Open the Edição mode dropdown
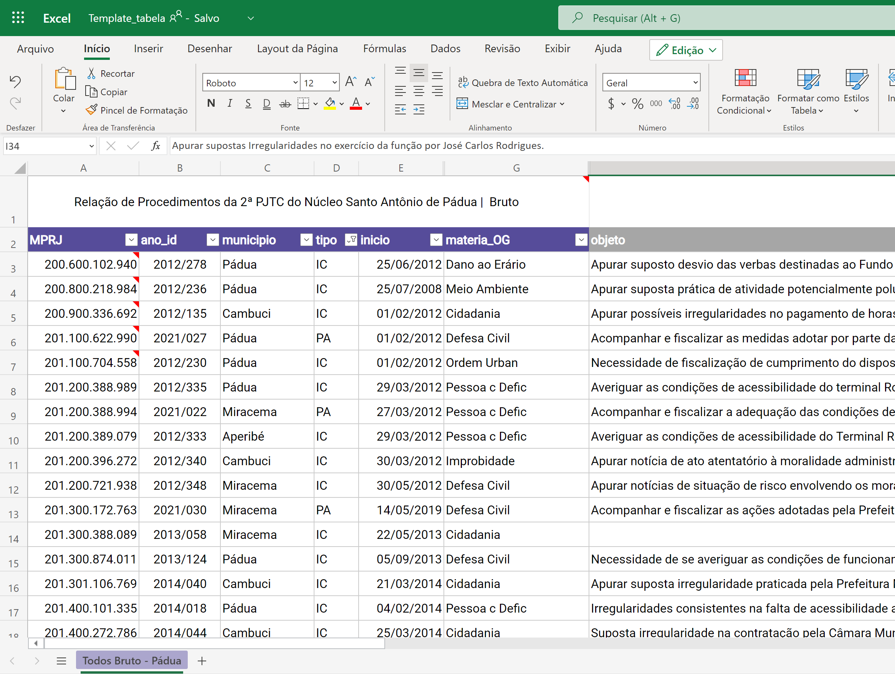Image resolution: width=895 pixels, height=674 pixels. pos(686,50)
